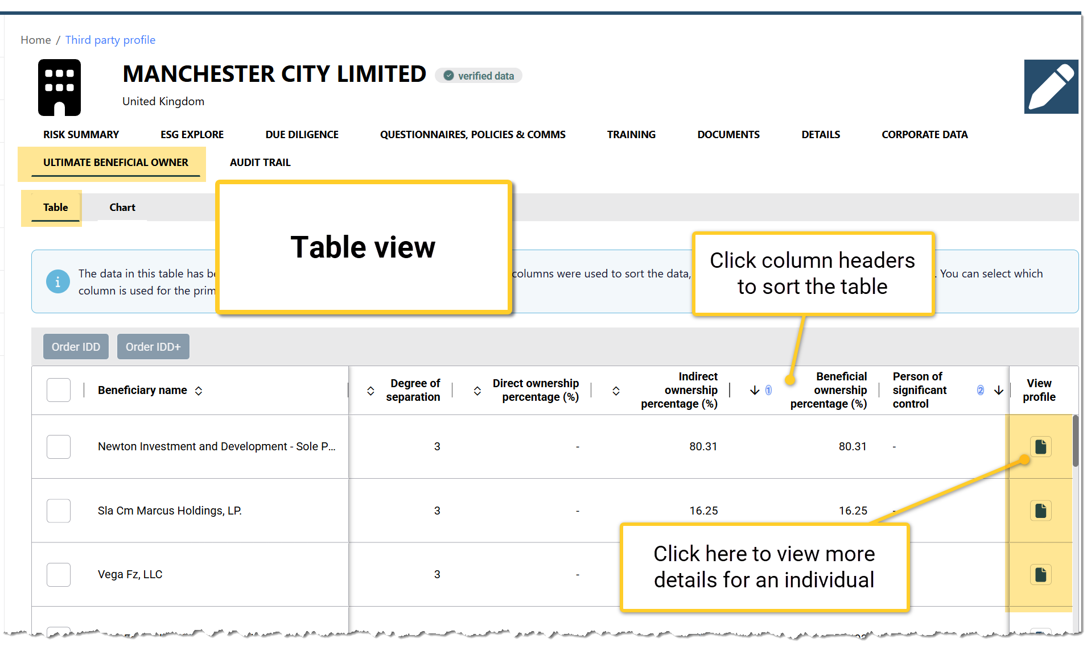Click the Beneficiary name column header
Image resolution: width=1087 pixels, height=647 pixels.
coord(142,391)
